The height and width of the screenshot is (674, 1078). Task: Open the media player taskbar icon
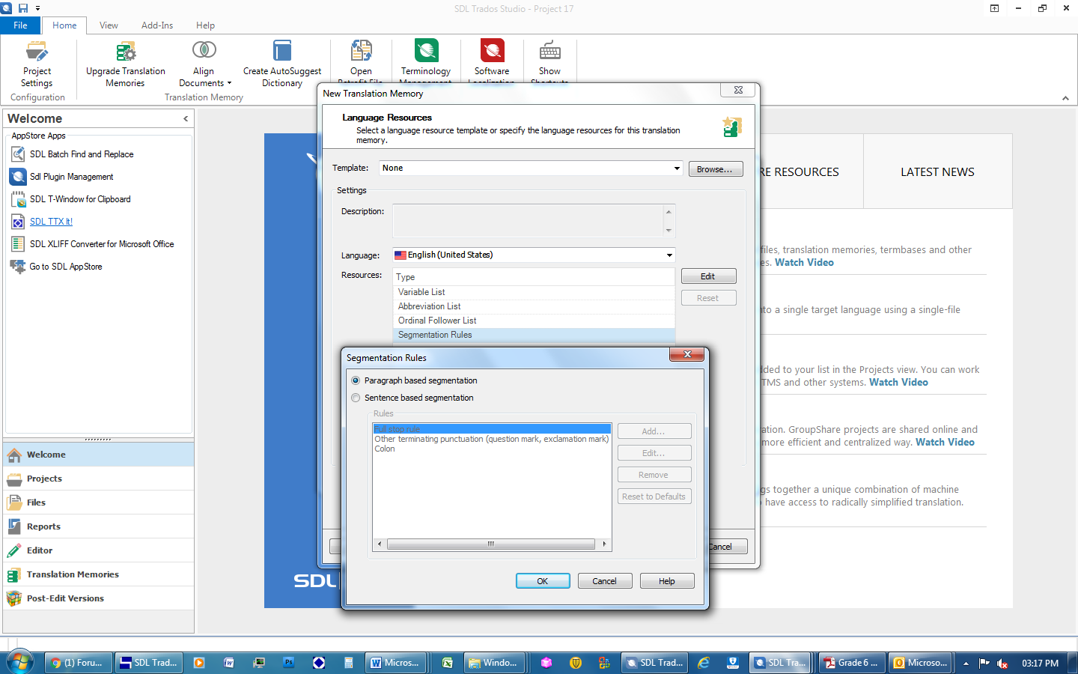(198, 663)
